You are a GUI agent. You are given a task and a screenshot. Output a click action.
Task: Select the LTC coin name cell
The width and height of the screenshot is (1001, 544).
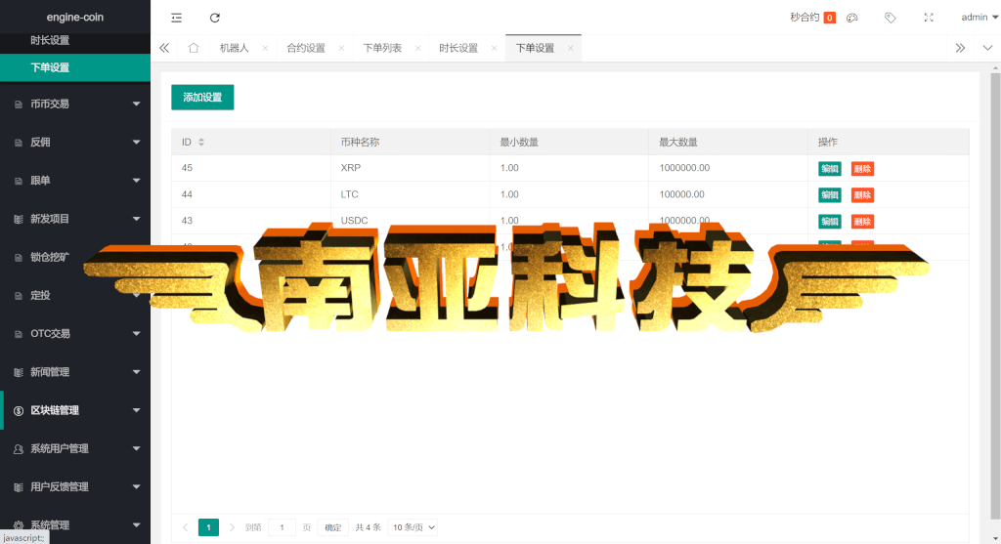click(x=410, y=194)
